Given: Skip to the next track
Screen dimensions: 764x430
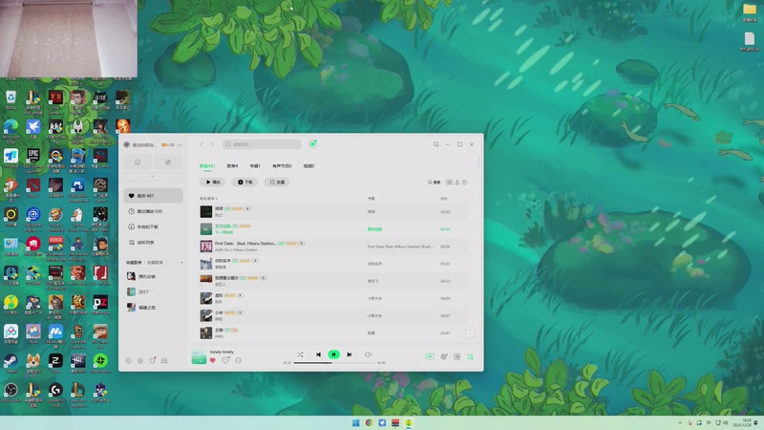Looking at the screenshot, I should point(350,355).
